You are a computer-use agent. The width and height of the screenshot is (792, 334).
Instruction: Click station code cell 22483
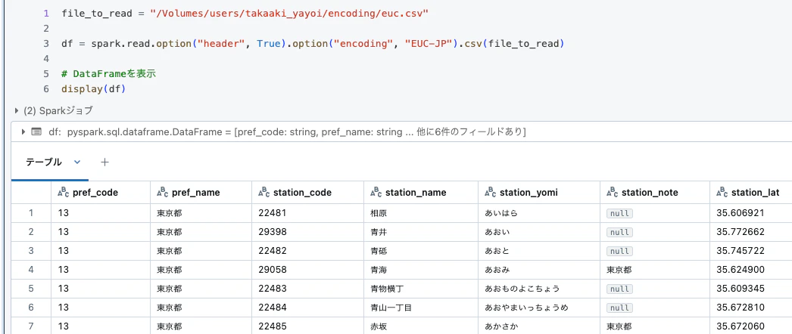click(307, 289)
